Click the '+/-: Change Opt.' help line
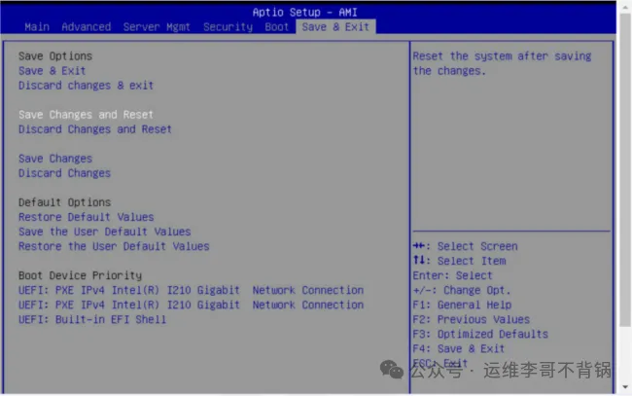632x396 pixels. pos(462,290)
